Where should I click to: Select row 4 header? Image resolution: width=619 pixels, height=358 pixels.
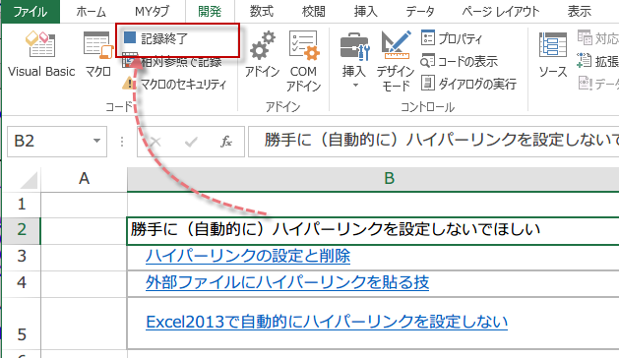click(22, 283)
